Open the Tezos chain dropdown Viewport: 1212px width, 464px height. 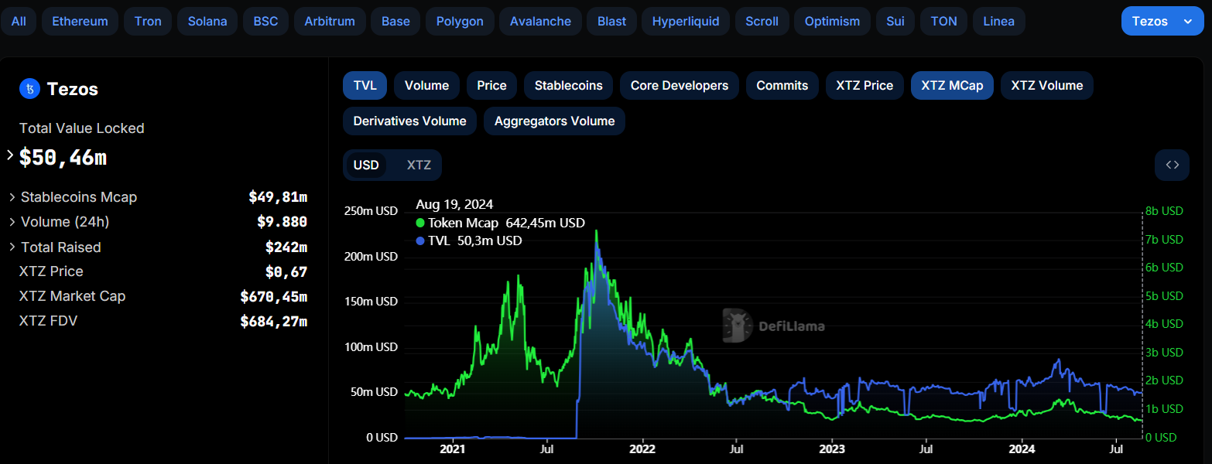pyautogui.click(x=1162, y=21)
